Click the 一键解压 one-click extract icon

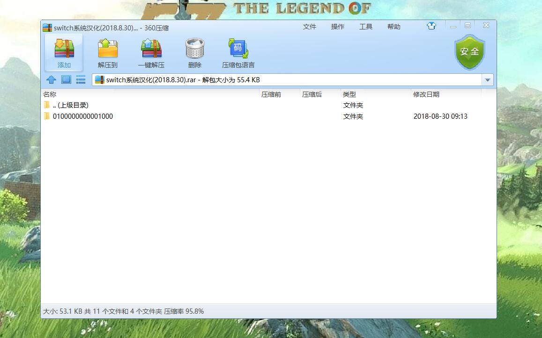pos(151,49)
